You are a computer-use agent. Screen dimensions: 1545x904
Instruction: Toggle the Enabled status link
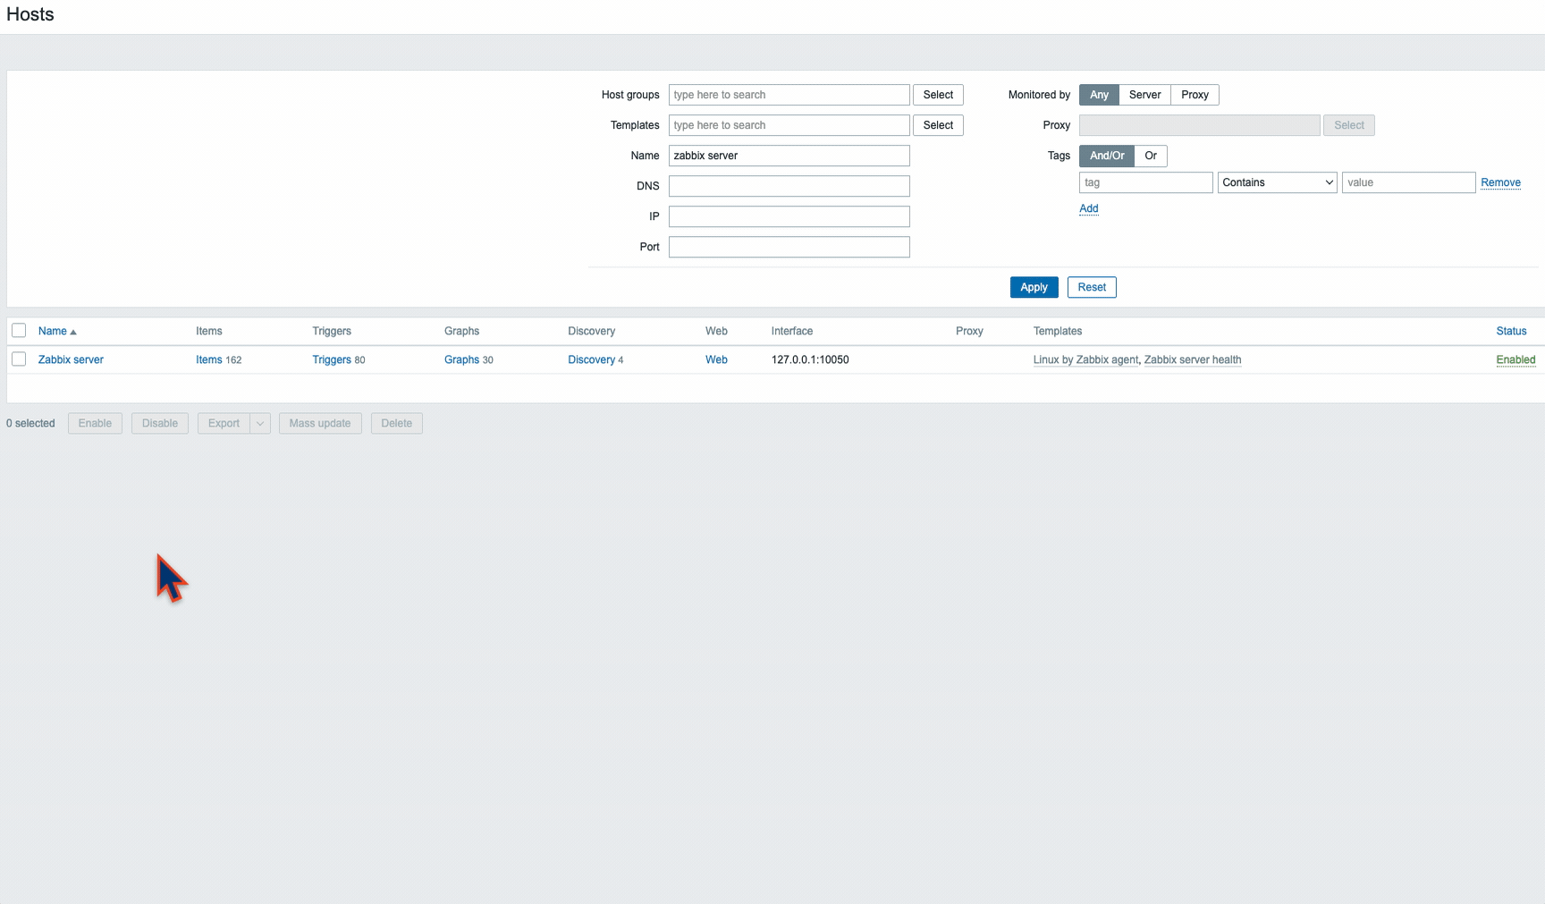tap(1515, 359)
